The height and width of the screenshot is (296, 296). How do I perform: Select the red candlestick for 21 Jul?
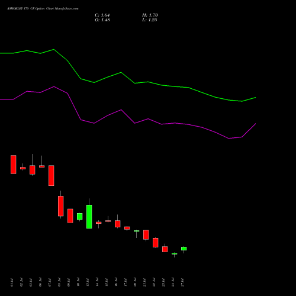(x=146, y=235)
